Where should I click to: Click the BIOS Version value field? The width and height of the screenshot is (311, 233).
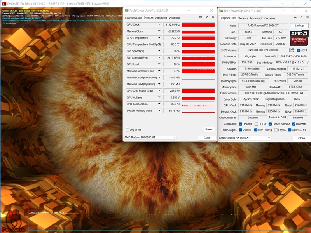point(263,50)
